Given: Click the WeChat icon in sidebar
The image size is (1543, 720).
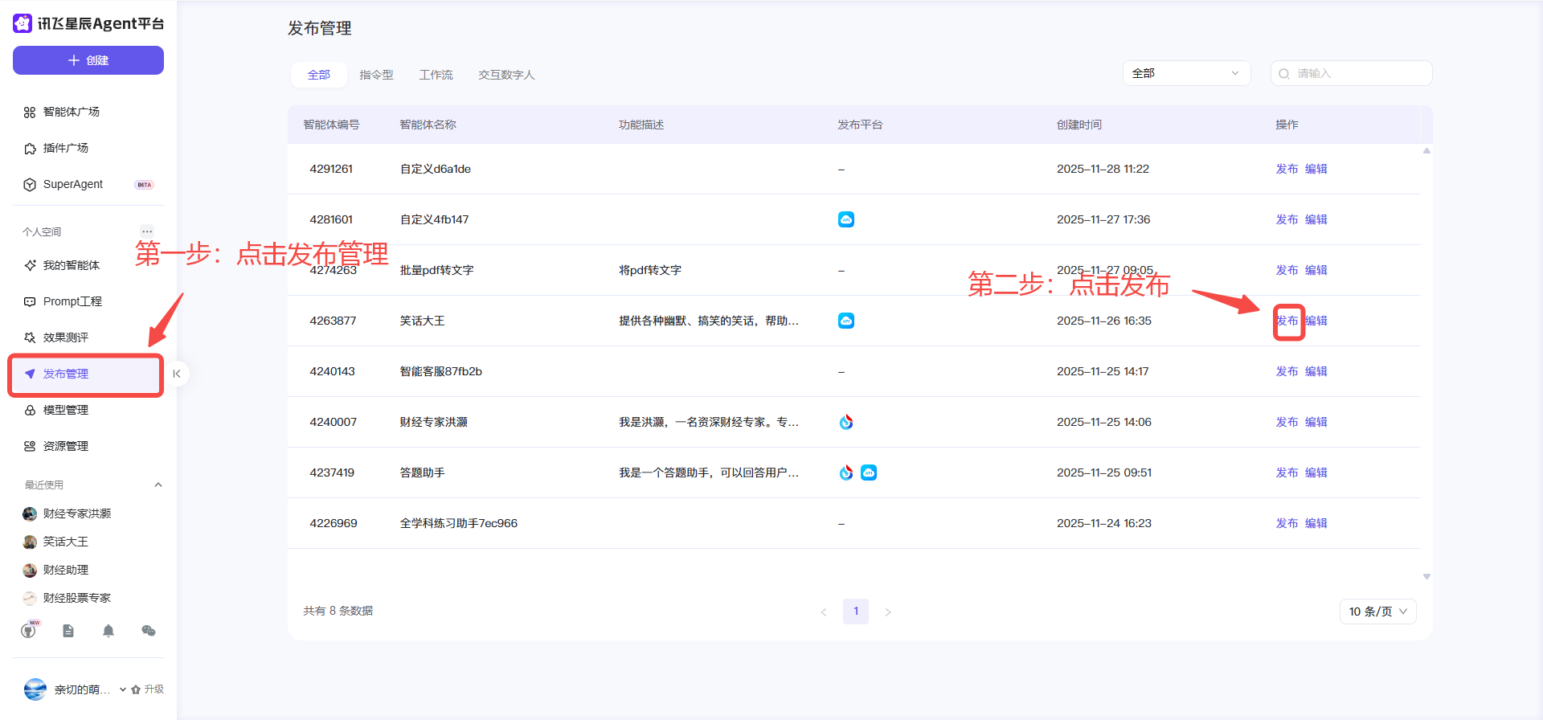Looking at the screenshot, I should [149, 631].
